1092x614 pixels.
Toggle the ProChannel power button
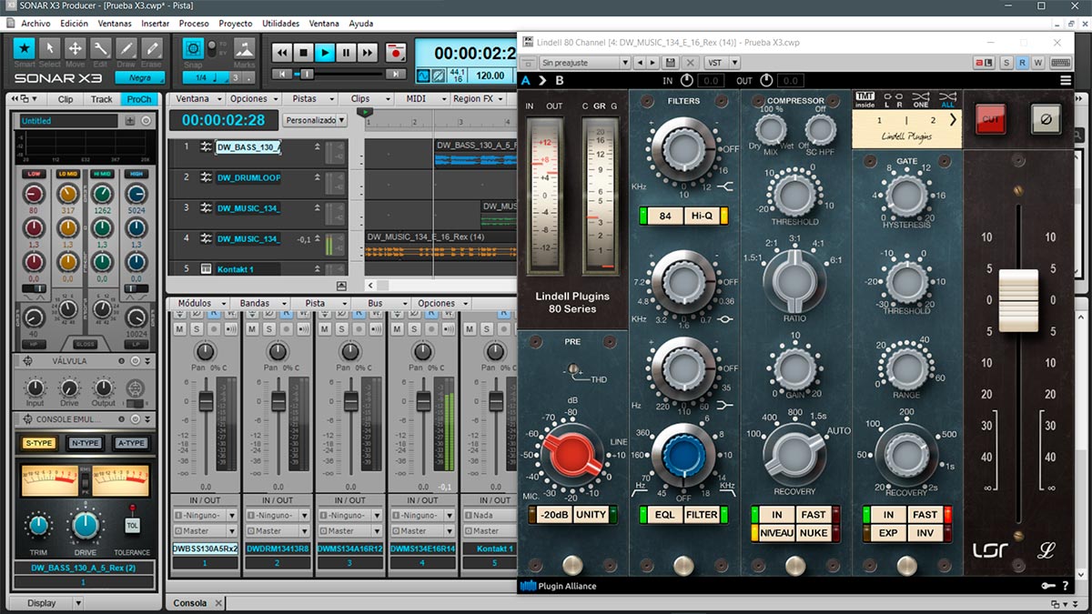(147, 121)
